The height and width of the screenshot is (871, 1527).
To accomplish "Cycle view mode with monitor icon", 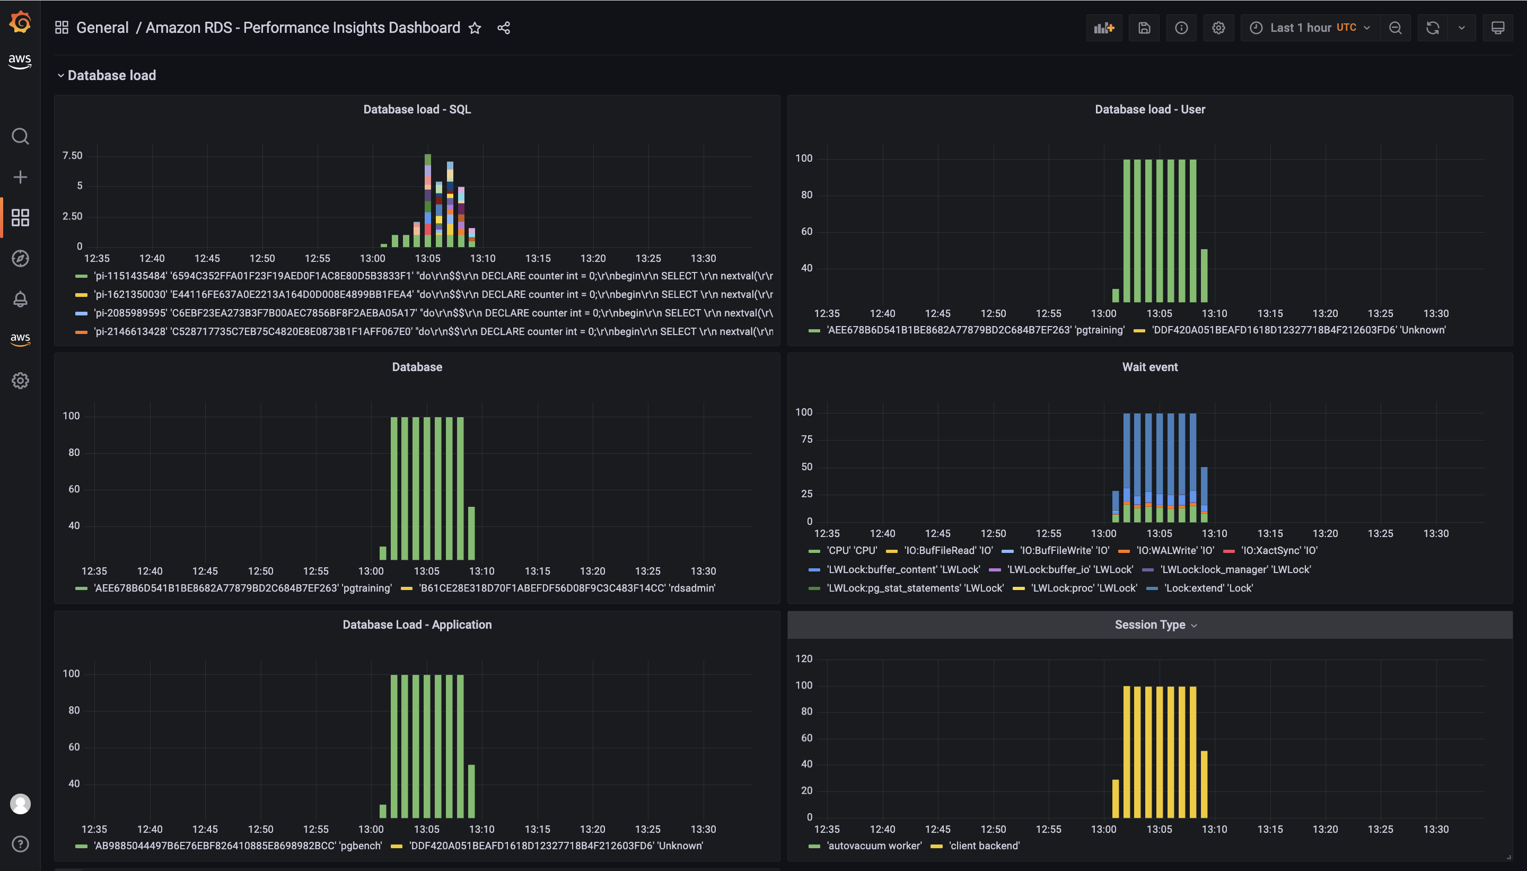I will click(x=1498, y=28).
